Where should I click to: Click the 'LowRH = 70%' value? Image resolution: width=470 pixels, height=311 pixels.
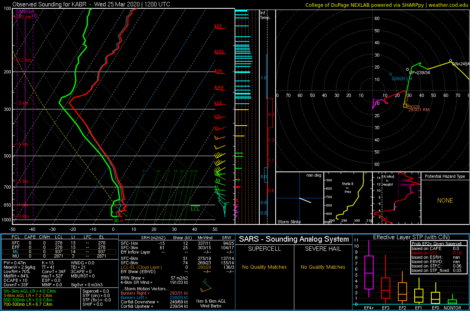coord(16,272)
